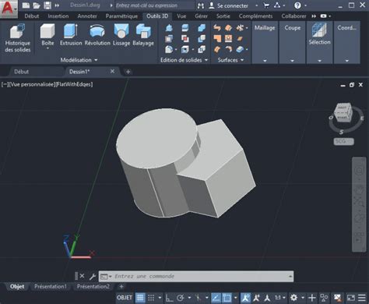Expand the Maillage panel

(x=265, y=61)
